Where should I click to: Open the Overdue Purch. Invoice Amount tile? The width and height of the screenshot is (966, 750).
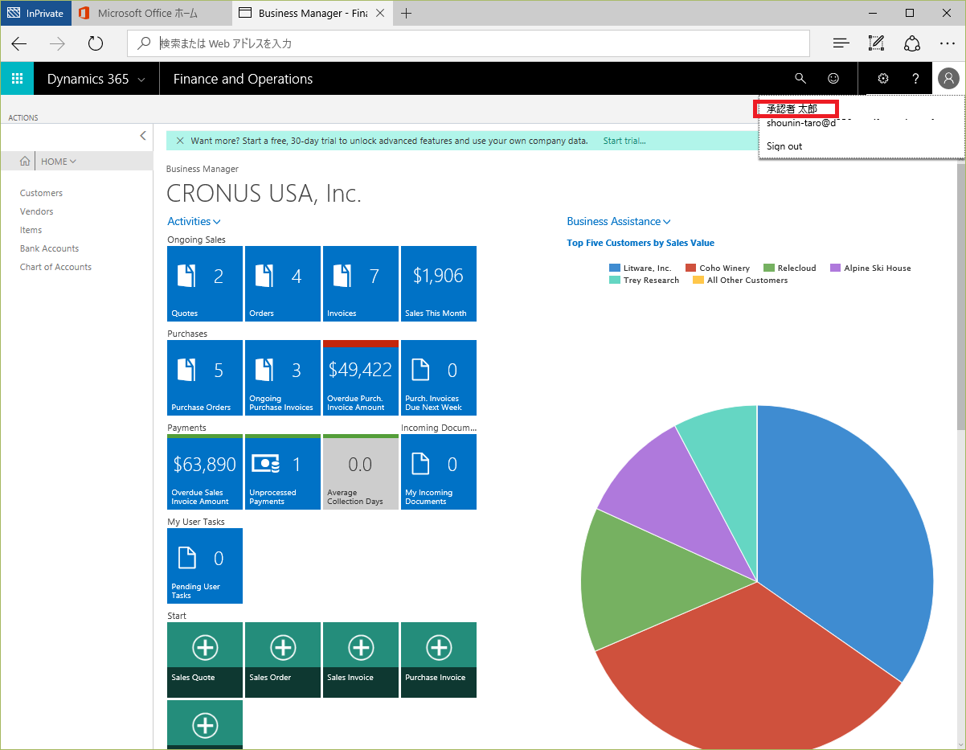tap(361, 378)
